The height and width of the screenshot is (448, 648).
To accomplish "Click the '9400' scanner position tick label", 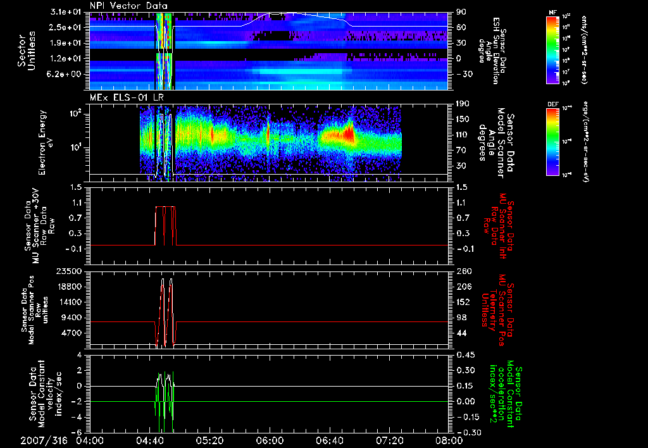I will (71, 318).
